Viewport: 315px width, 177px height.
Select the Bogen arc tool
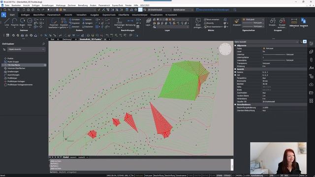22,22
